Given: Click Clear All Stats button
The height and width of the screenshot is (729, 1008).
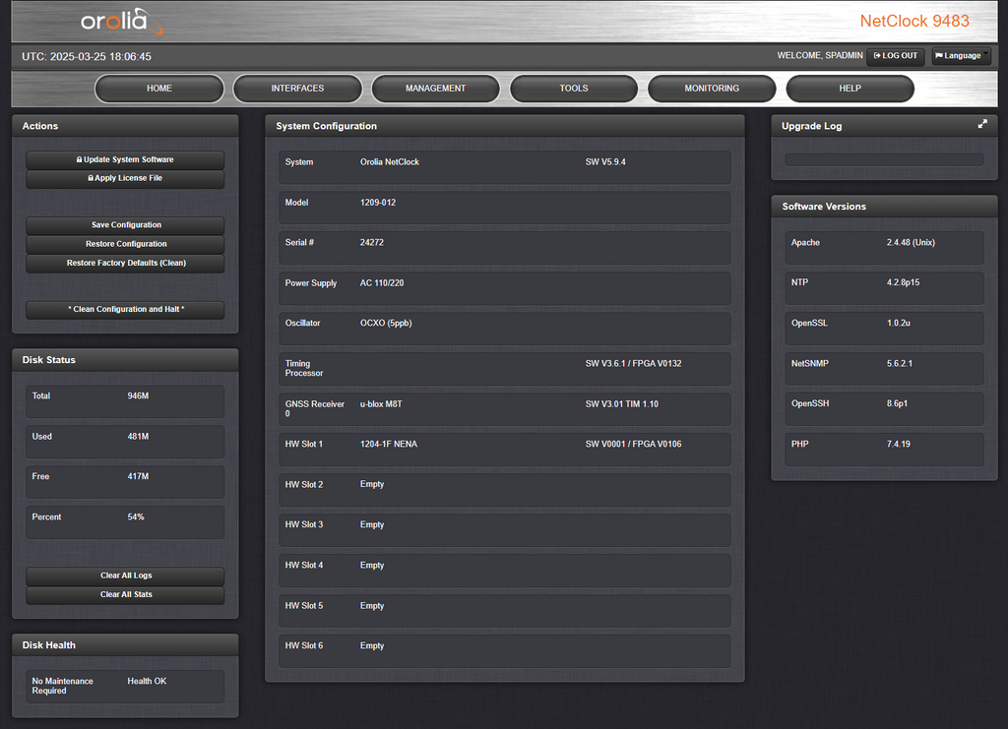Looking at the screenshot, I should click(125, 594).
